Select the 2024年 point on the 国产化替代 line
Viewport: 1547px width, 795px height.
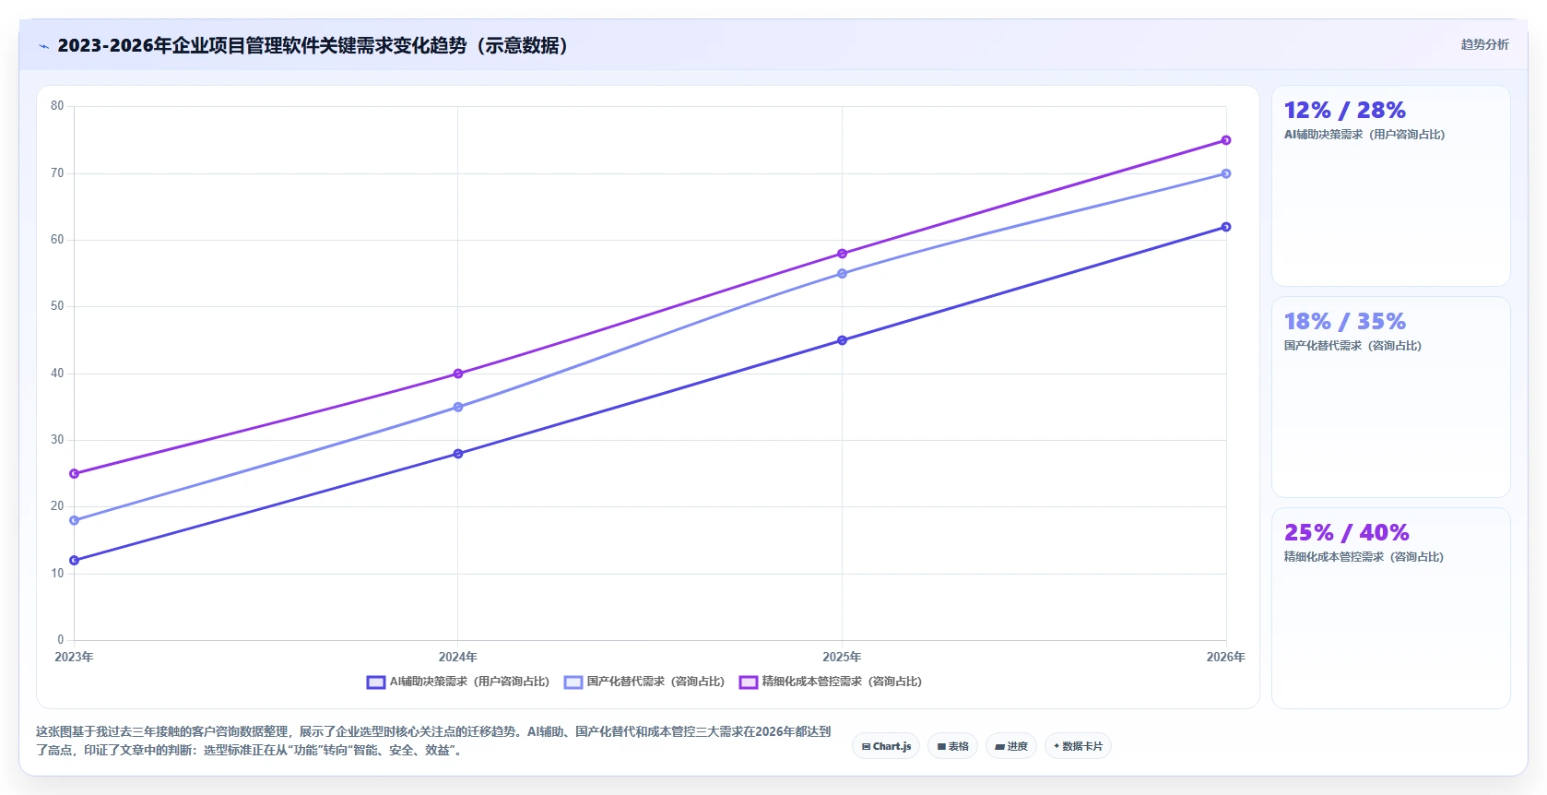pyautogui.click(x=458, y=407)
